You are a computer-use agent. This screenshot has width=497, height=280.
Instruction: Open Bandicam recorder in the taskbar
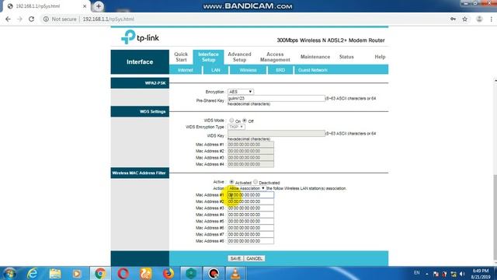pos(214,273)
